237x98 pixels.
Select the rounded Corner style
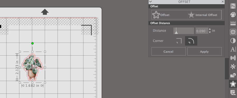[x=191, y=41]
